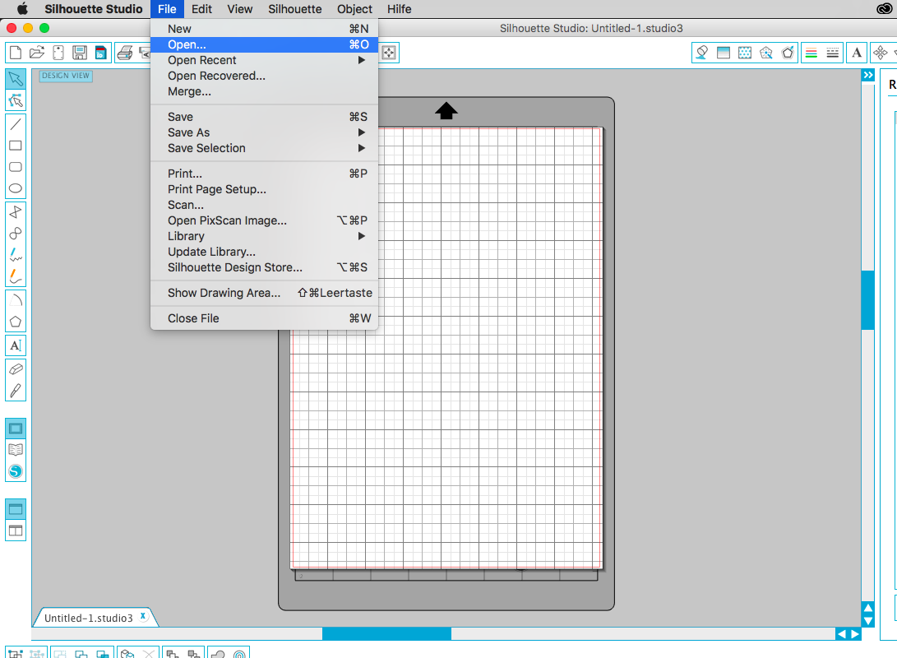Click the Creative Cloud menu bar icon
This screenshot has width=897, height=658.
click(x=884, y=8)
